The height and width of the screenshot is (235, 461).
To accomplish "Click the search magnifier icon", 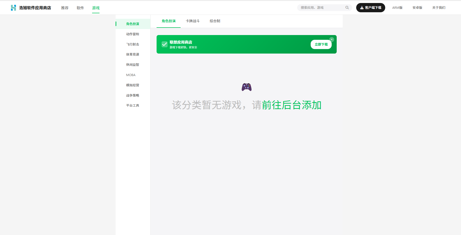I will [347, 8].
